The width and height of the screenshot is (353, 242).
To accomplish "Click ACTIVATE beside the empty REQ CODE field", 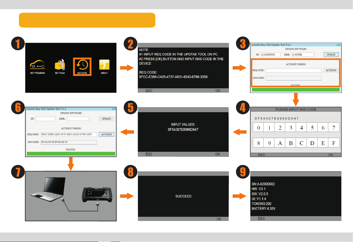I will pos(331,70).
